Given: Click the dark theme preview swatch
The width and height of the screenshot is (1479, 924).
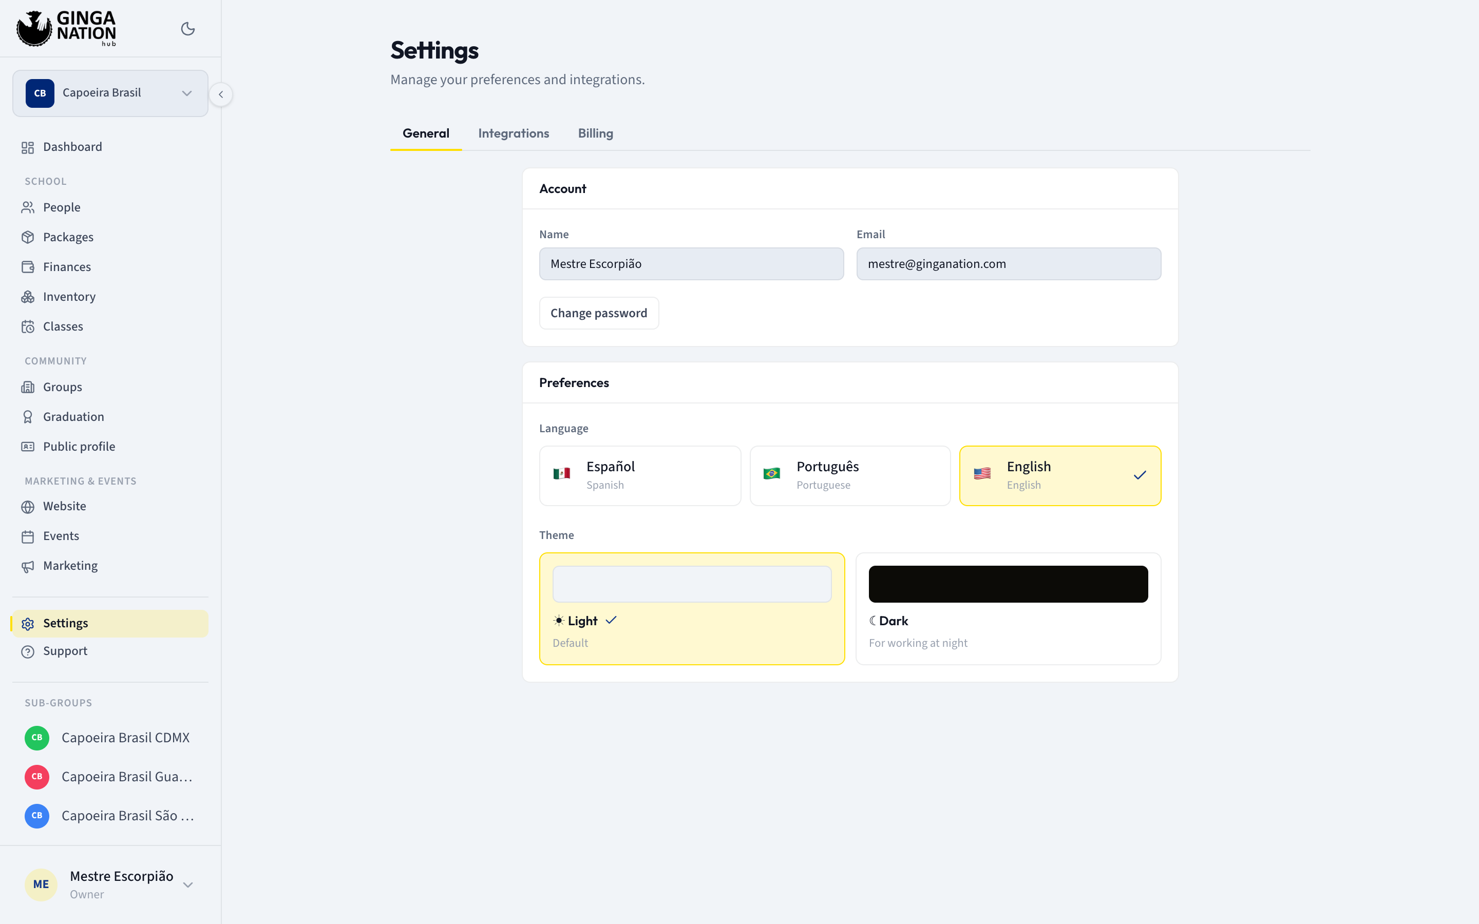Looking at the screenshot, I should click(x=1009, y=584).
